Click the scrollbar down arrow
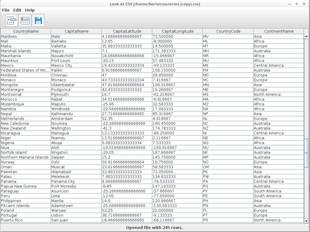The width and height of the screenshot is (310, 232). tap(306, 221)
